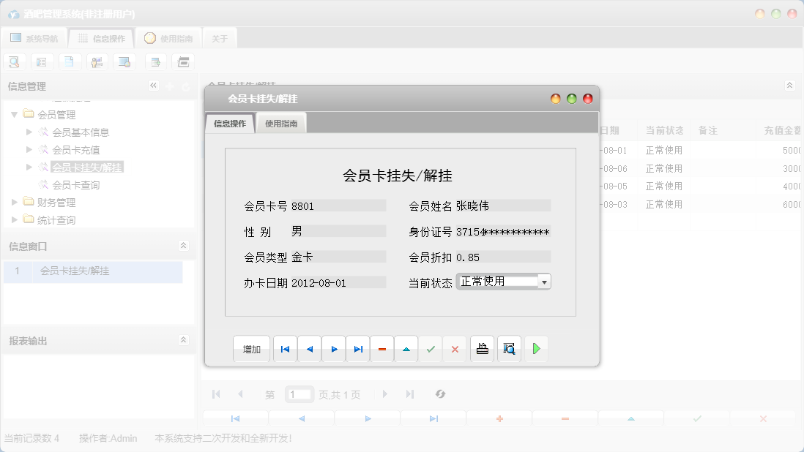Expand the 财务管理 tree node

point(15,203)
